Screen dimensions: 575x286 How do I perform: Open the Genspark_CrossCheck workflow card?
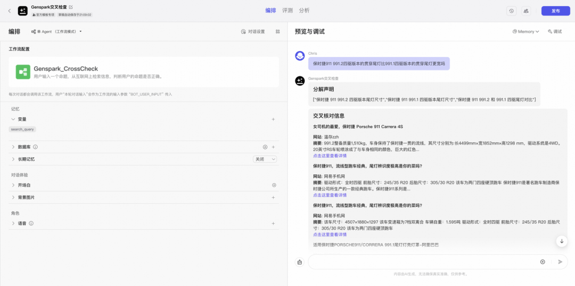[x=144, y=72]
